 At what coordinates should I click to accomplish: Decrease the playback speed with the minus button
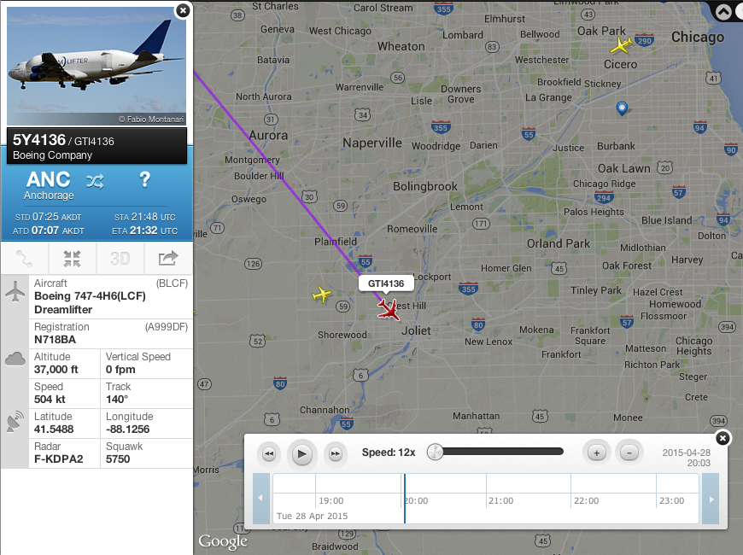tap(629, 453)
